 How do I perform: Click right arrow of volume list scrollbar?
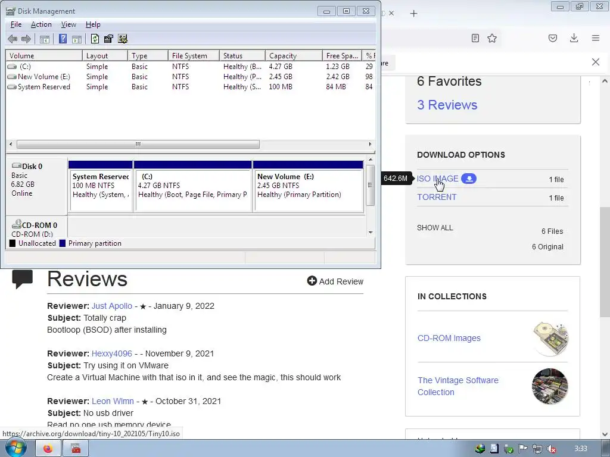point(370,144)
